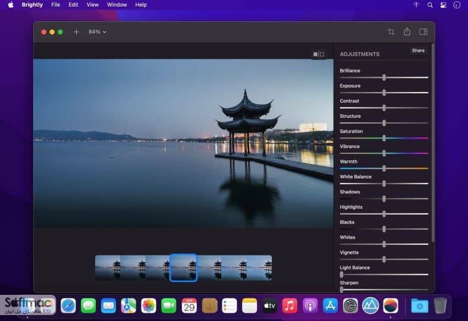Open the 84% zoom dropdown
This screenshot has height=321, width=468.
(x=98, y=32)
